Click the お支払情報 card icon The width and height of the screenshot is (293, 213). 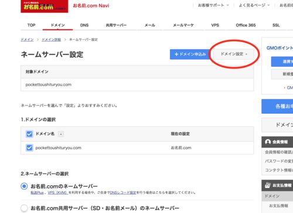point(267,185)
